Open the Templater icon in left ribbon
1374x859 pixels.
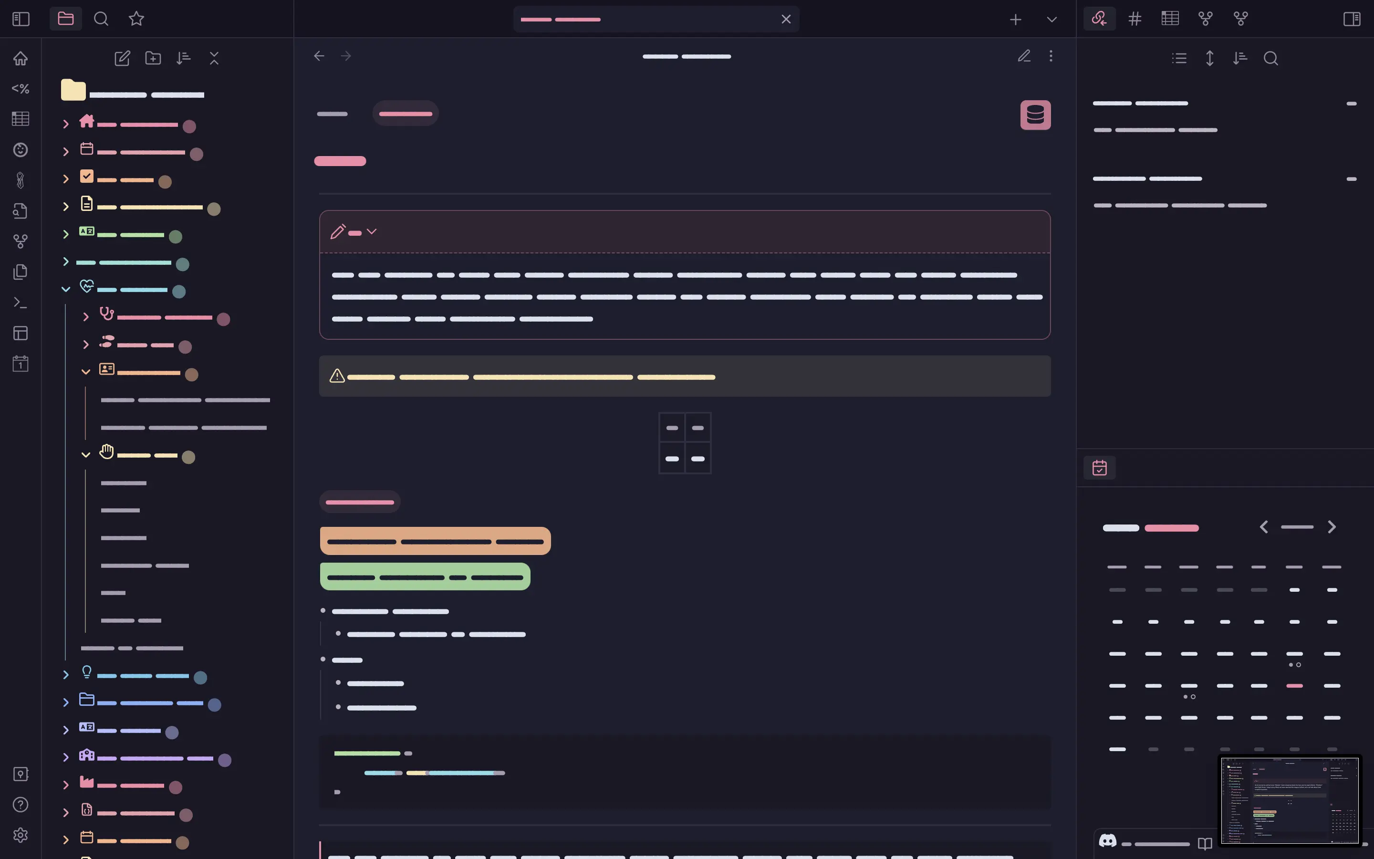point(21,89)
